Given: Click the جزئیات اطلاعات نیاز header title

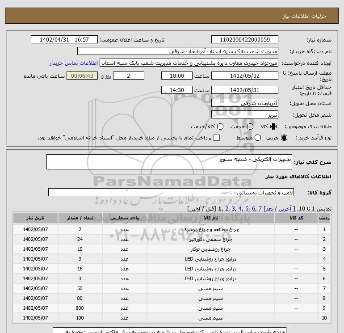Looking at the screenshot, I should [x=305, y=16].
